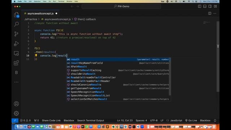Click the editor vertical scrollbar
The image size is (231, 130).
218,57
